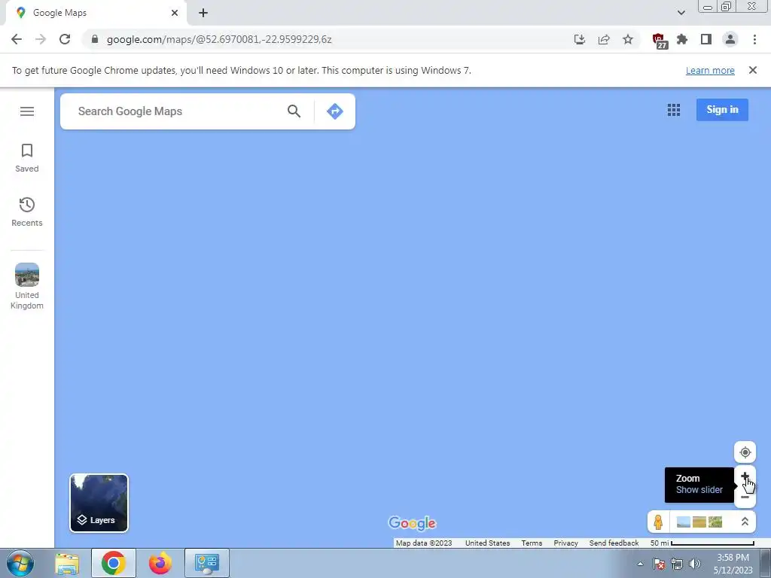Open the Chrome profile avatar menu
Screen dimensions: 771x578
(730, 39)
